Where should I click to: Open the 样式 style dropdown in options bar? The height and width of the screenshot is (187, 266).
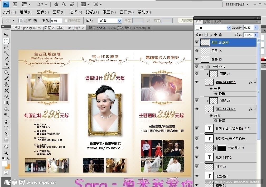click(110, 21)
